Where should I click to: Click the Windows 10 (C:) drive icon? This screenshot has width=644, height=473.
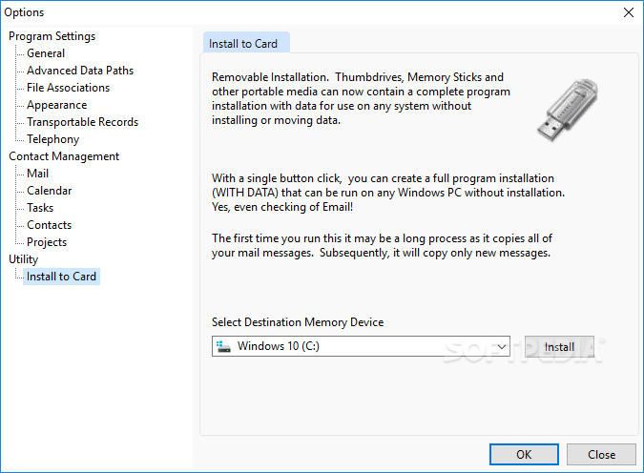tap(223, 346)
